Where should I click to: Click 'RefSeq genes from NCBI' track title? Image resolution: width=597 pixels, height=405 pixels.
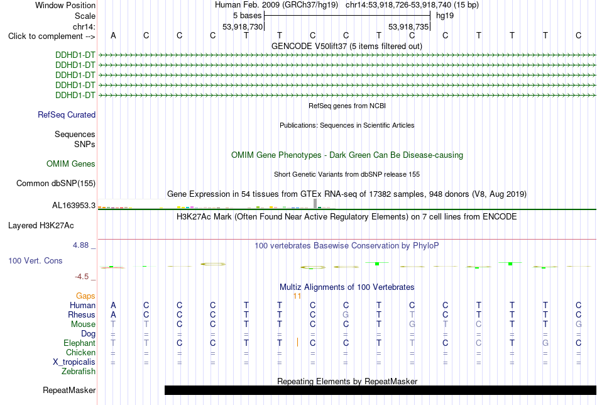(347, 106)
